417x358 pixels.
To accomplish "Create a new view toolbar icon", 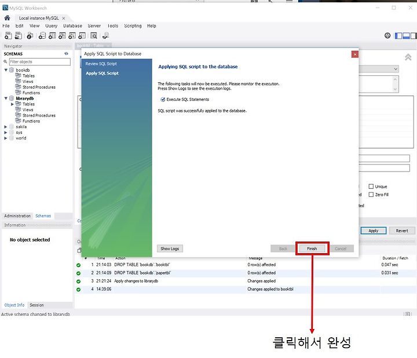I will (x=62, y=35).
